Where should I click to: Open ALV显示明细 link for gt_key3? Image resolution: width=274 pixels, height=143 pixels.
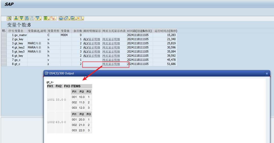coord(92,52)
